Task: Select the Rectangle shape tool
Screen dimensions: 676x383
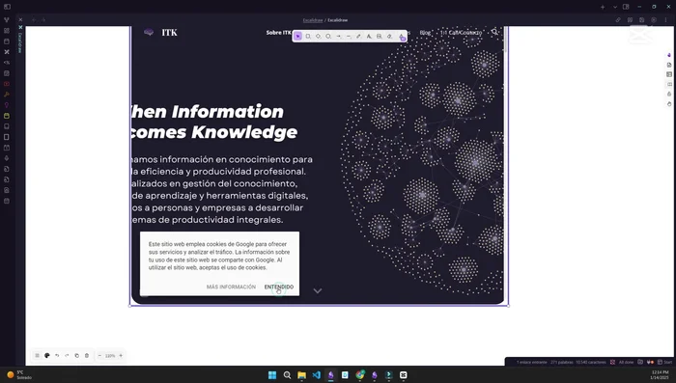Action: 308,37
